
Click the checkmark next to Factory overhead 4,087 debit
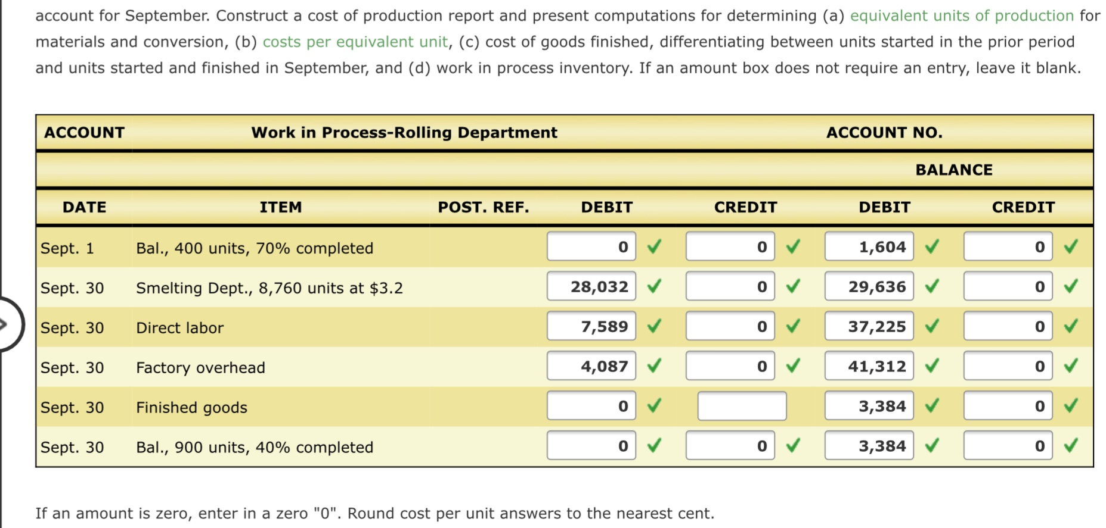pos(653,366)
